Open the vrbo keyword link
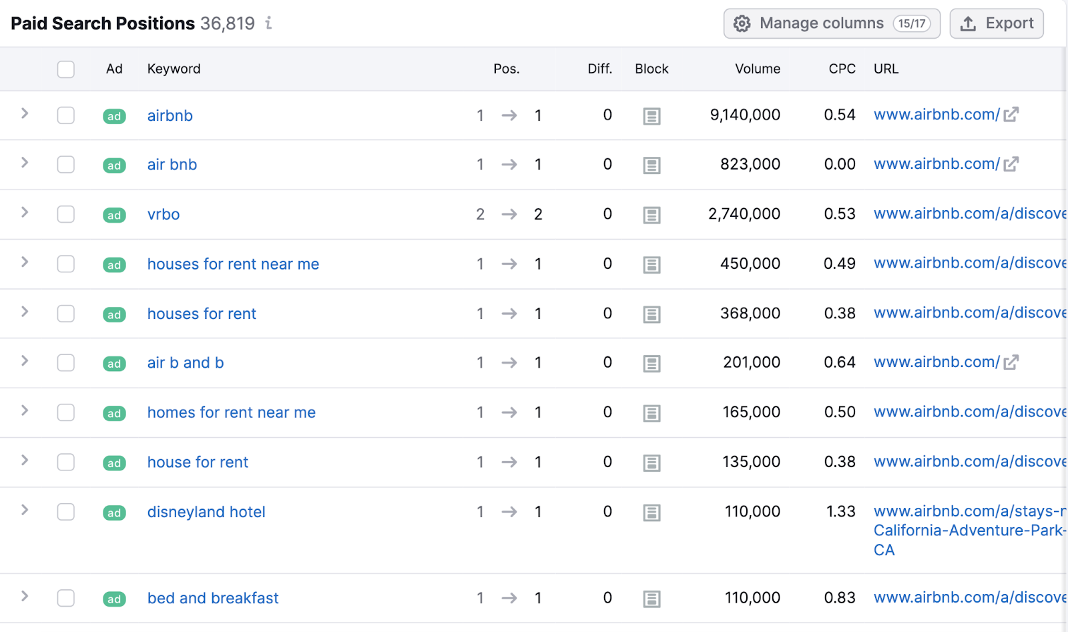 [x=164, y=214]
